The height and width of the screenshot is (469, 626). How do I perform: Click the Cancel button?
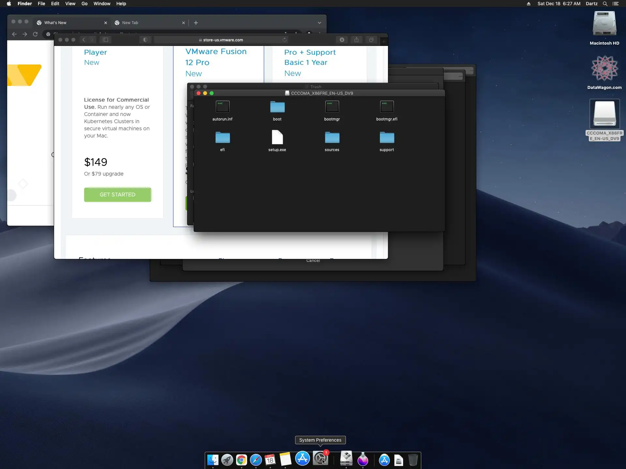[x=313, y=261]
